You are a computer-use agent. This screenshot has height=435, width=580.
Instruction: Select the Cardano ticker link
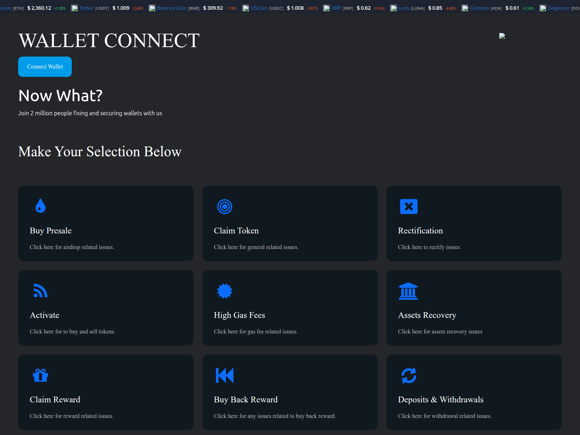click(479, 8)
